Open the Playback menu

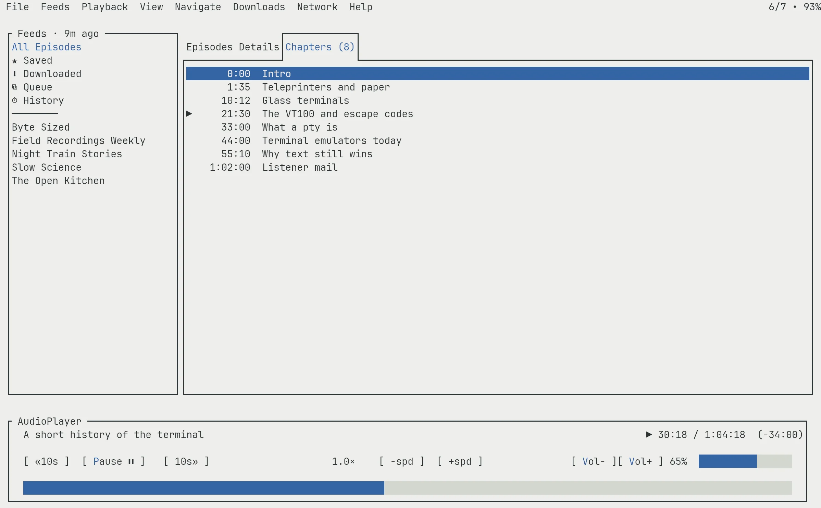click(x=105, y=7)
